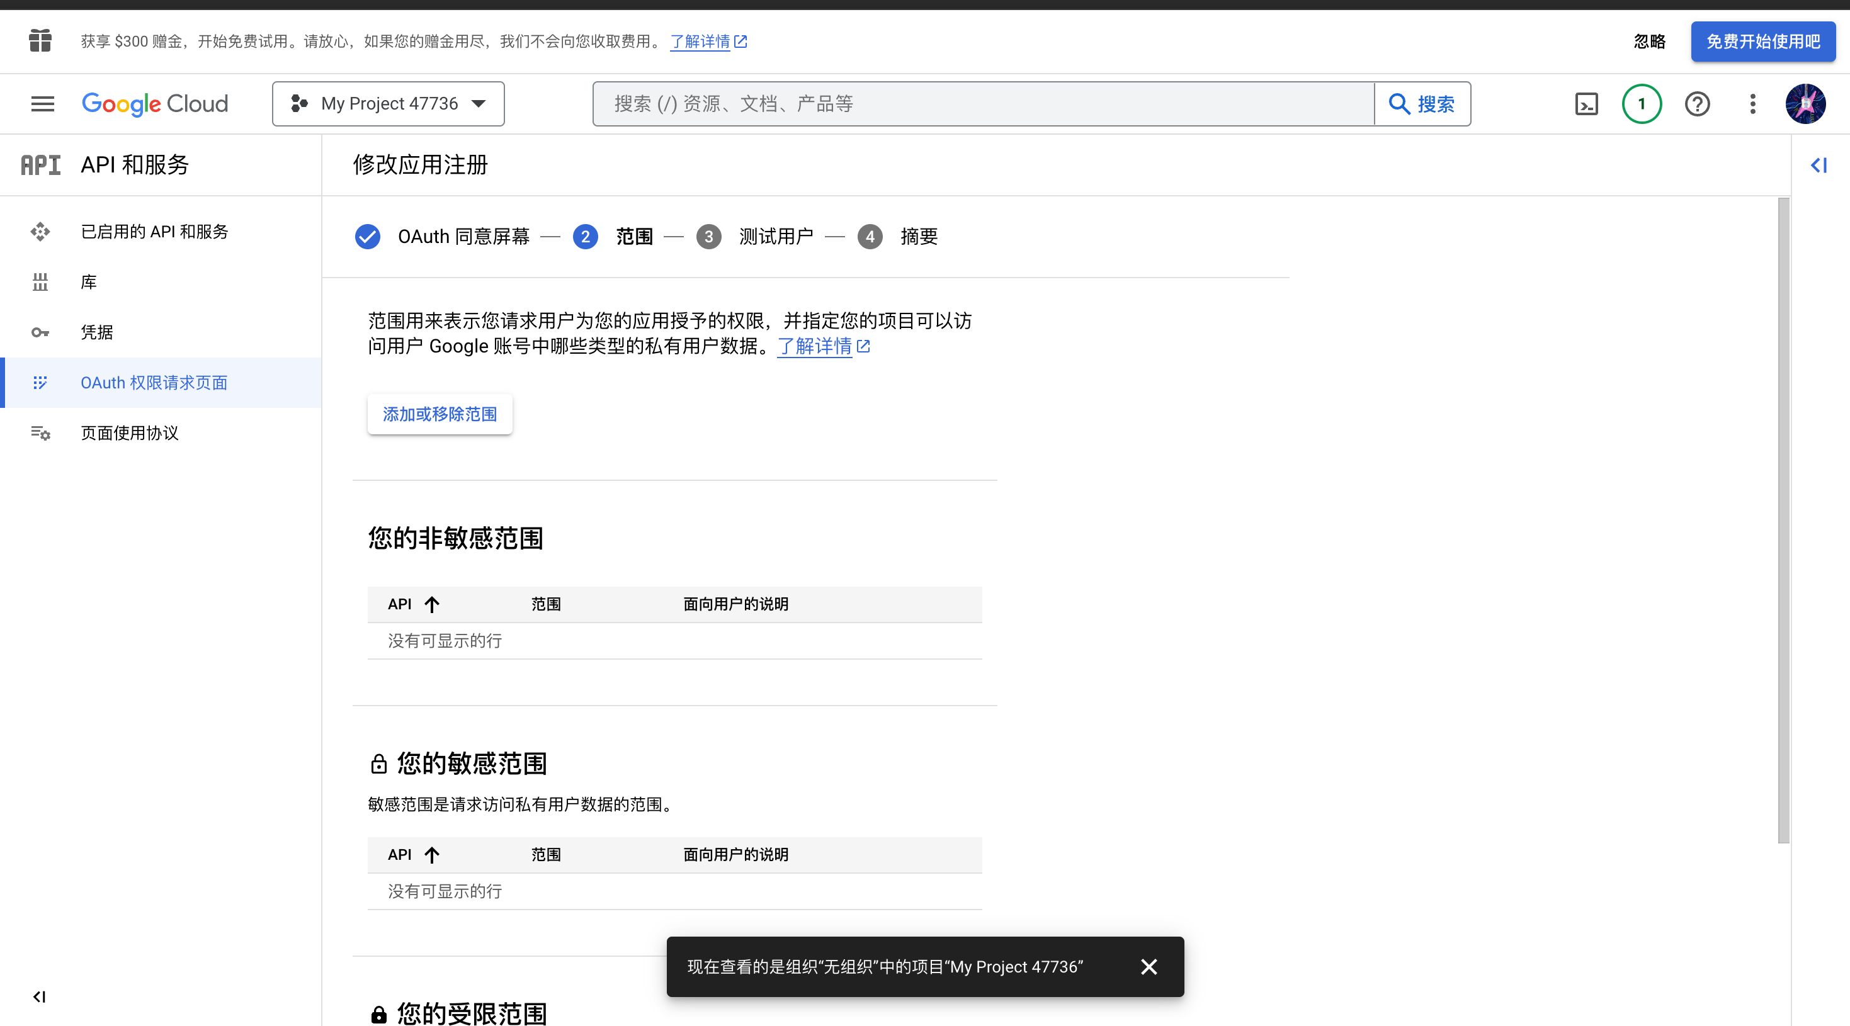Click the lock icon by 您的敏感范围

[x=378, y=764]
